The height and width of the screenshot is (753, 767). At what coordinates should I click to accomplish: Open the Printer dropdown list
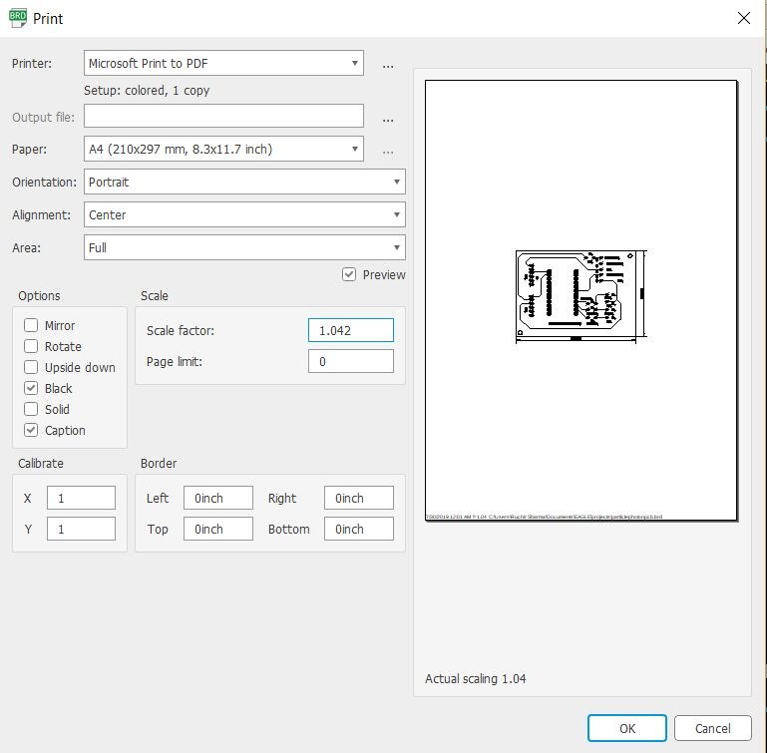point(223,63)
